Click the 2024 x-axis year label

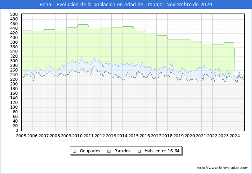(x=235, y=136)
